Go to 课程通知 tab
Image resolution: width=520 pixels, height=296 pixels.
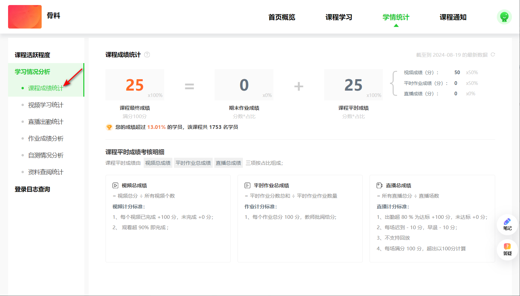click(453, 17)
